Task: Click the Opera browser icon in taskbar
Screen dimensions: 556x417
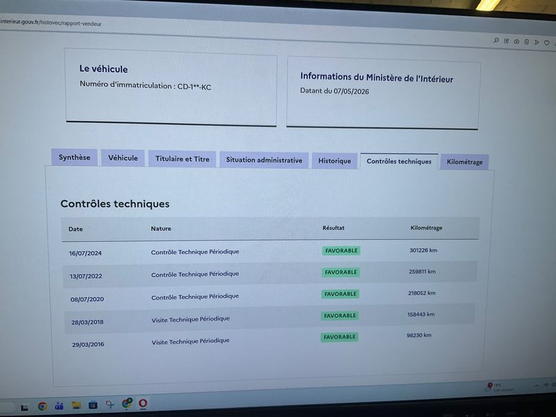Action: (x=143, y=403)
